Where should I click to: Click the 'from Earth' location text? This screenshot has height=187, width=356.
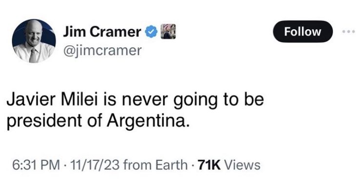(x=155, y=165)
